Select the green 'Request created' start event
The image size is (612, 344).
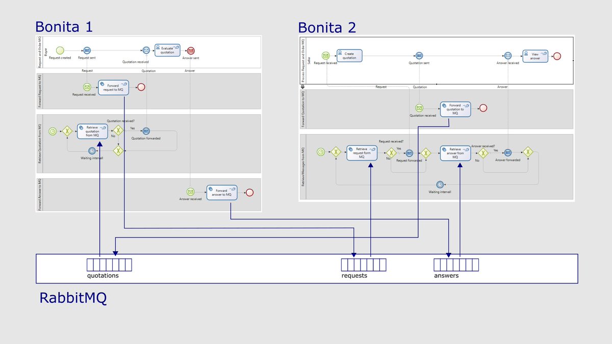pos(60,50)
